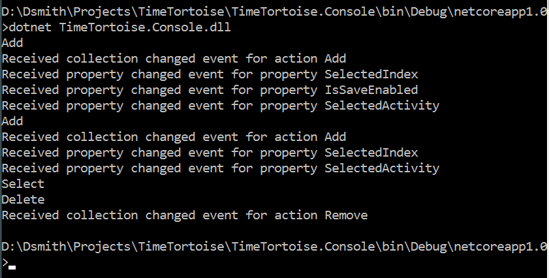Viewport: 549px width, 278px height.
Task: Click the first SelectedActivity property name
Action: click(382, 106)
